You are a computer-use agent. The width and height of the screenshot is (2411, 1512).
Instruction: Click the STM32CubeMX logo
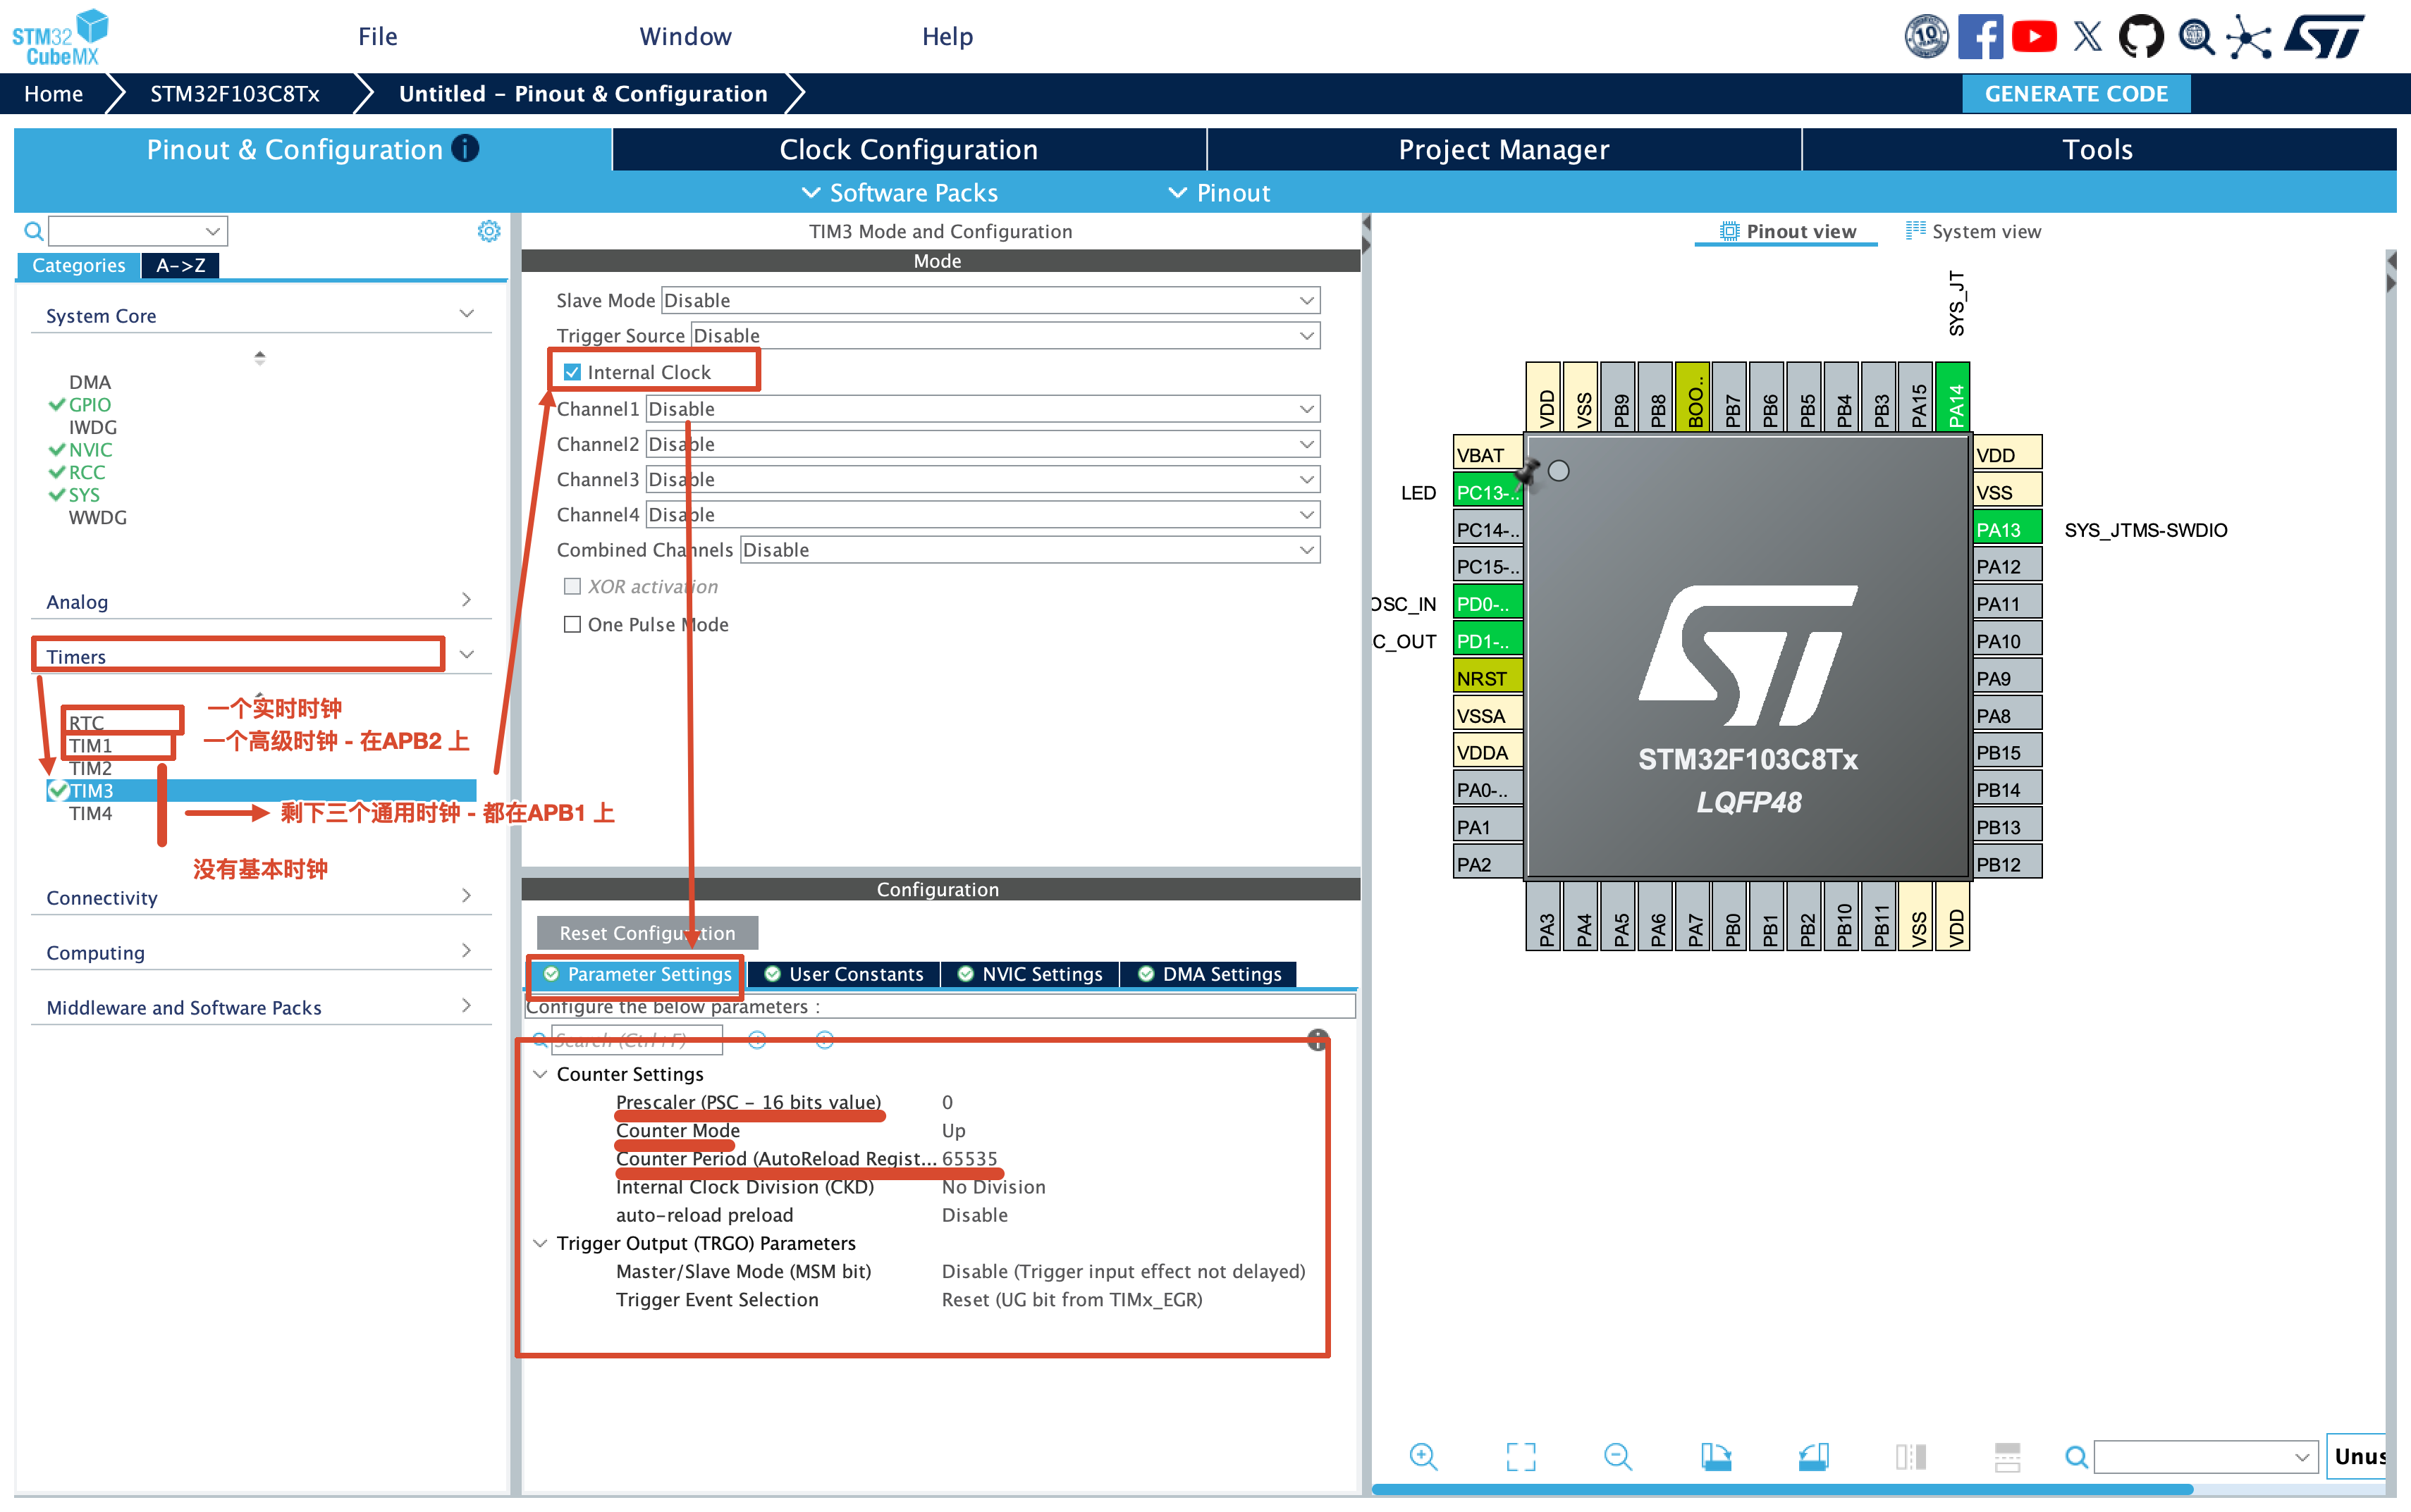[x=60, y=37]
